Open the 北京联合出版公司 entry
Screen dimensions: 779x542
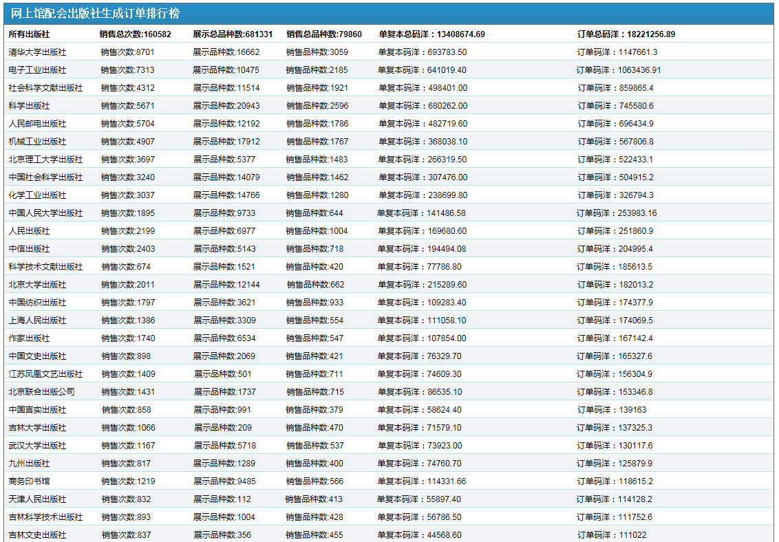[41, 392]
